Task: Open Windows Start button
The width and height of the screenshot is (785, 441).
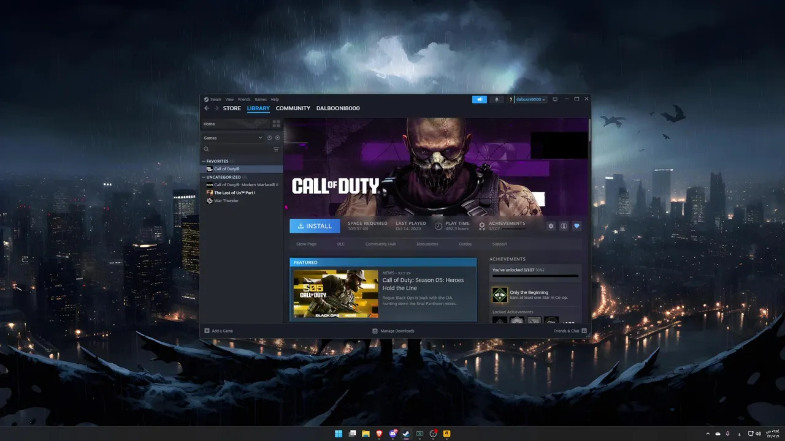Action: (x=339, y=434)
